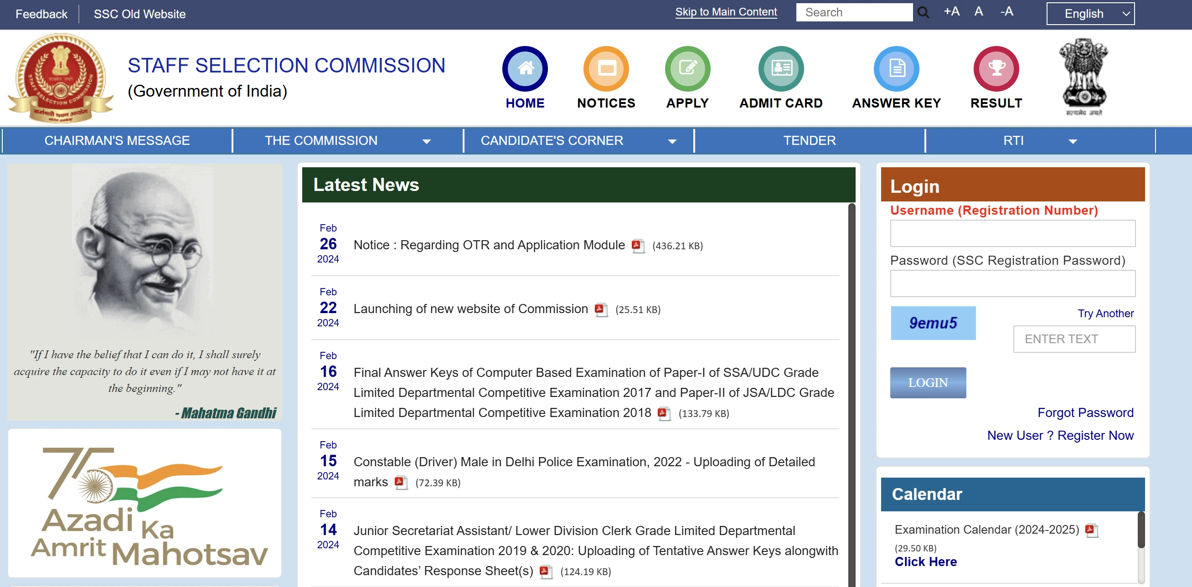Focus the Password input field

pyautogui.click(x=1012, y=283)
